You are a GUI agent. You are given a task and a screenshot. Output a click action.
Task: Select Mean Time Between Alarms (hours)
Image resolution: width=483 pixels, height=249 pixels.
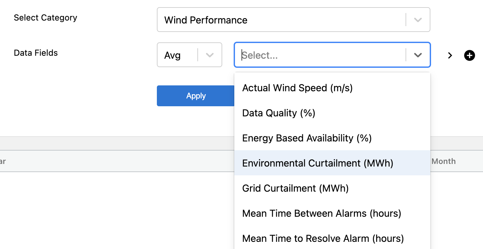tap(322, 213)
